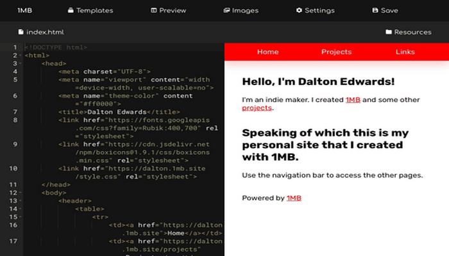Click the 1MB link after Powered by
449x256 pixels.
pyautogui.click(x=294, y=198)
